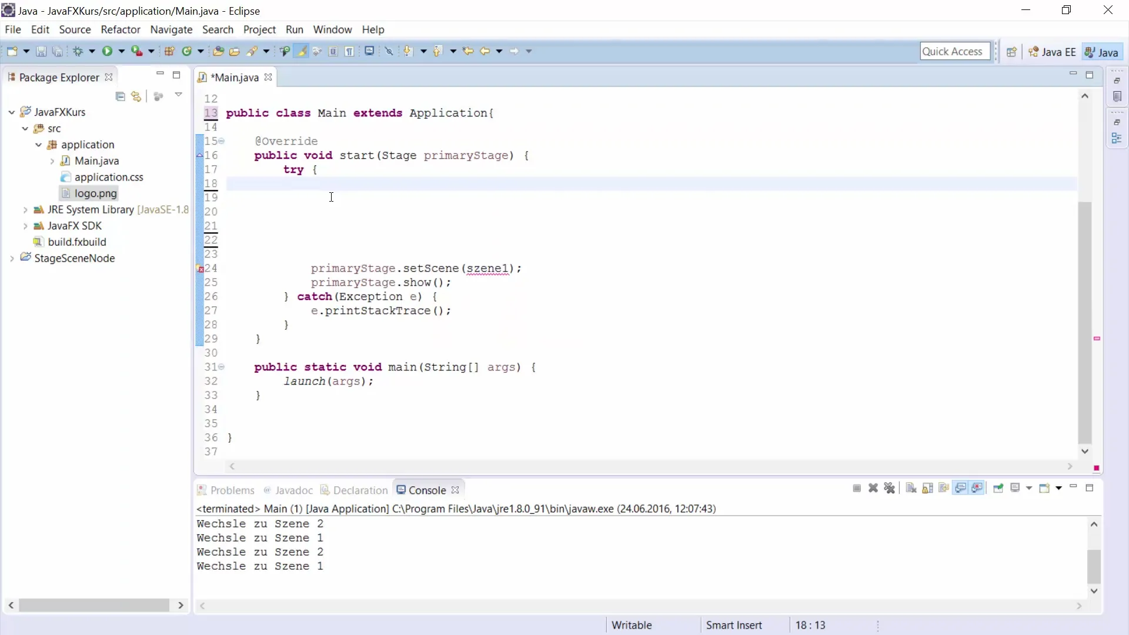Click the error marker on line 24
Viewport: 1129px width, 635px height.
(200, 269)
